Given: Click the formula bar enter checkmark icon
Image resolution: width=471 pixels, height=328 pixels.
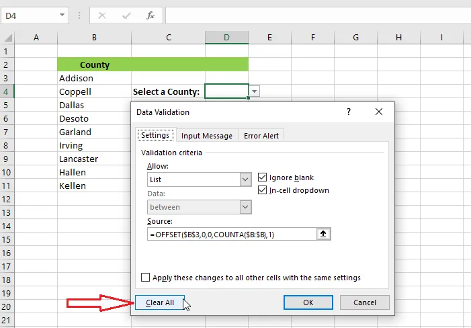Looking at the screenshot, I should pos(126,15).
